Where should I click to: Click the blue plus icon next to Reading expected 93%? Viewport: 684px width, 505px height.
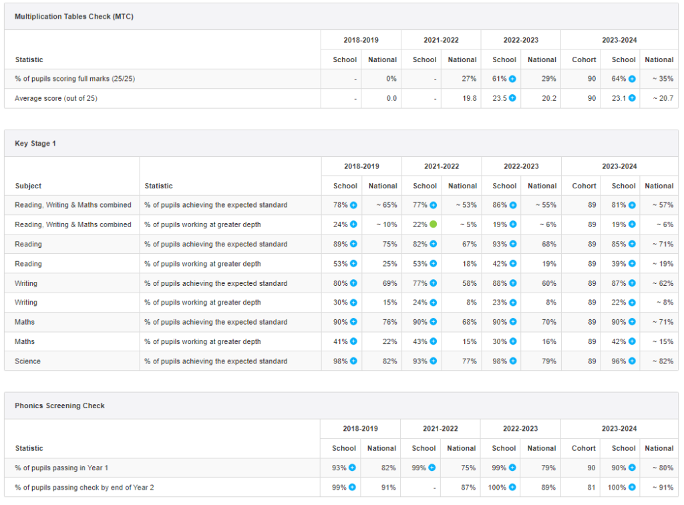[513, 244]
